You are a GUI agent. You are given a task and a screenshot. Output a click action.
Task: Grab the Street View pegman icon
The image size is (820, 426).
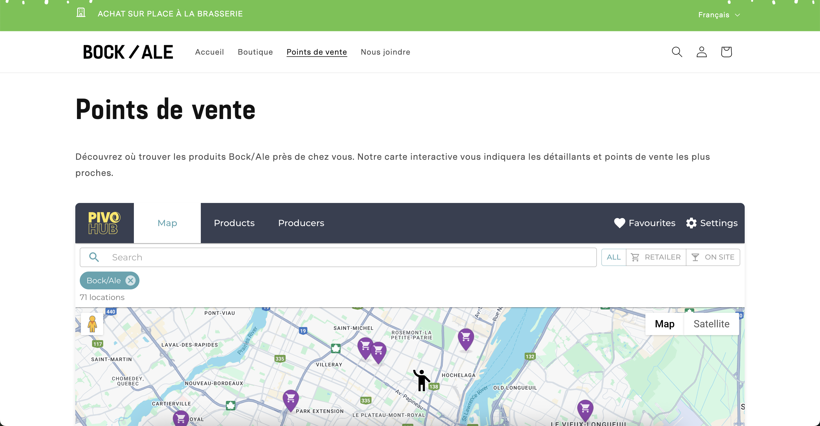[92, 324]
